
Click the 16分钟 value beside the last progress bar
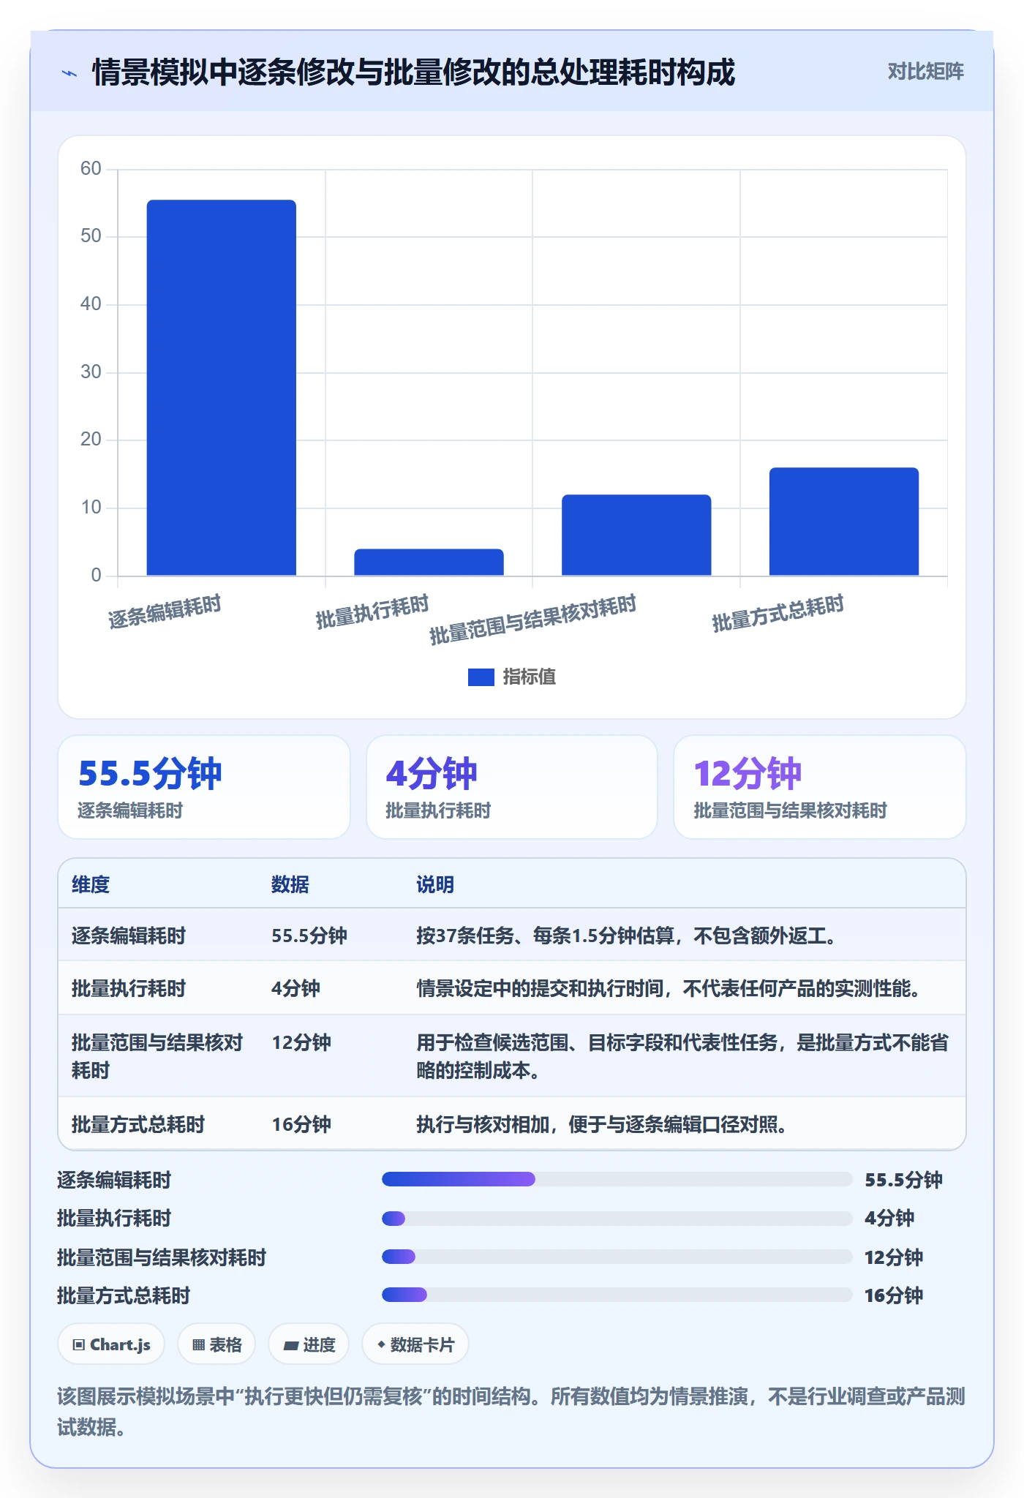tap(894, 1295)
